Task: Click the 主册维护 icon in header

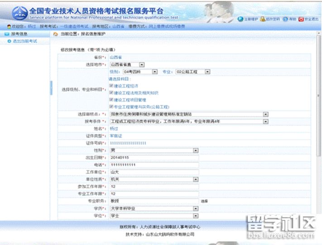Action: point(240,19)
